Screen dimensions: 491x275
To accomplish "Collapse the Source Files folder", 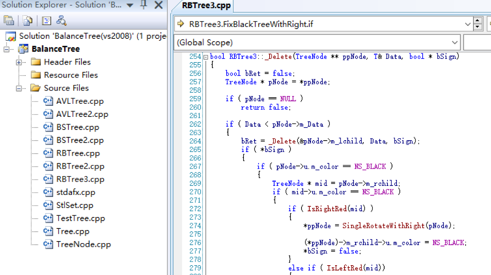I will pos(19,88).
